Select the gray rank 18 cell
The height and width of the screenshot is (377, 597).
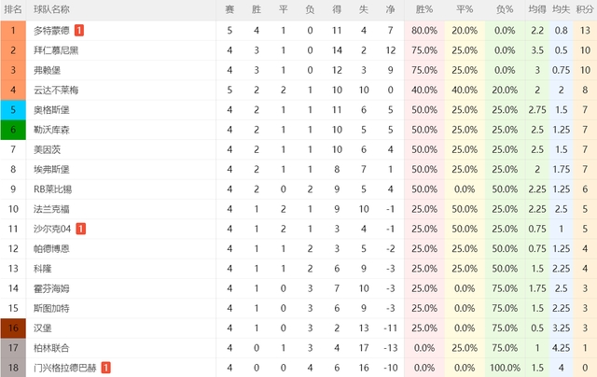(13, 368)
